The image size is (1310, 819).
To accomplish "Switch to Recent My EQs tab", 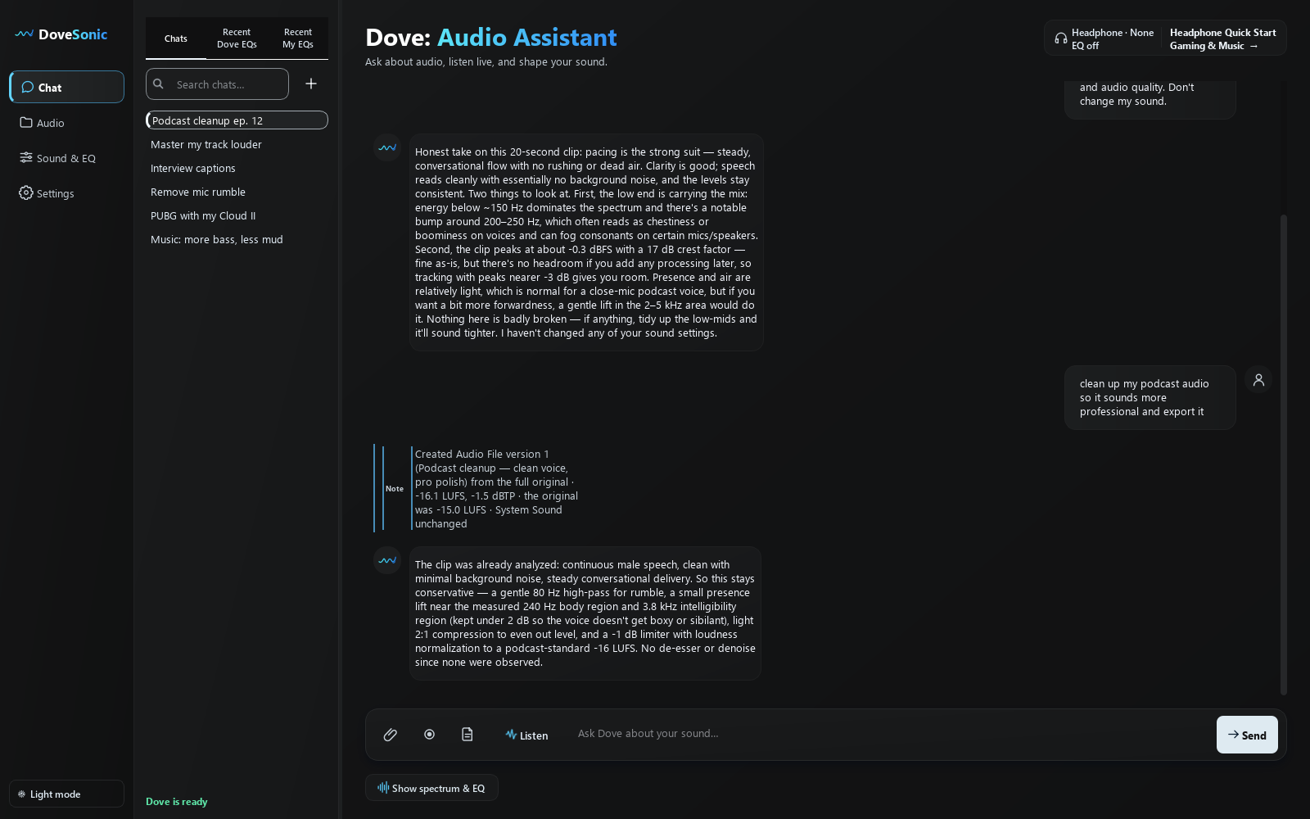I will (x=298, y=38).
